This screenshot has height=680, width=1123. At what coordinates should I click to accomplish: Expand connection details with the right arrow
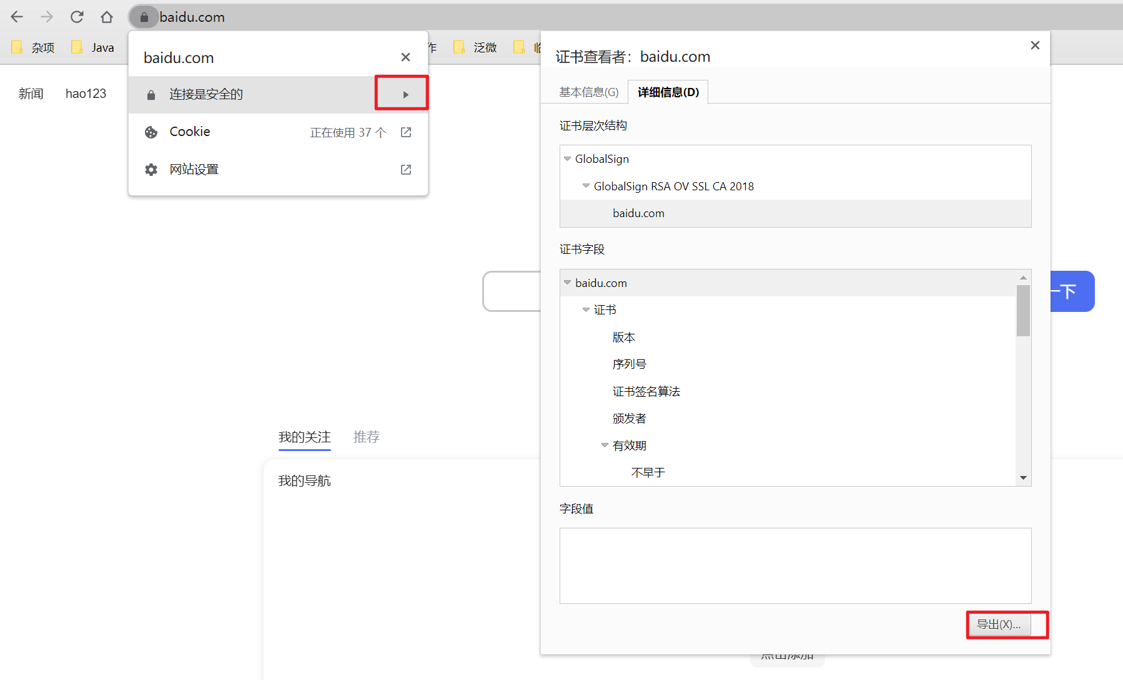[x=405, y=95]
